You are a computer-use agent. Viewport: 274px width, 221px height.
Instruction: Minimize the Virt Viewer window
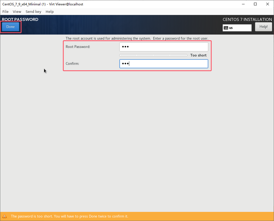coord(243,4)
